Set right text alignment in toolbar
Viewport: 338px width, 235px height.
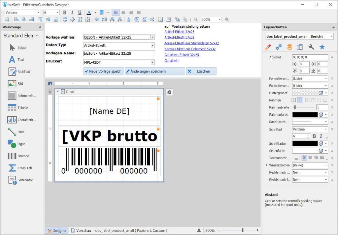tap(131, 13)
